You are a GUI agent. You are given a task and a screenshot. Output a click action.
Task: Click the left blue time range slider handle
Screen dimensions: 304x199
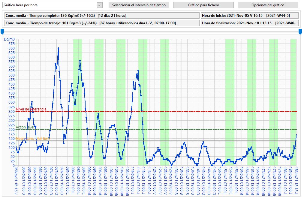click(2, 31)
